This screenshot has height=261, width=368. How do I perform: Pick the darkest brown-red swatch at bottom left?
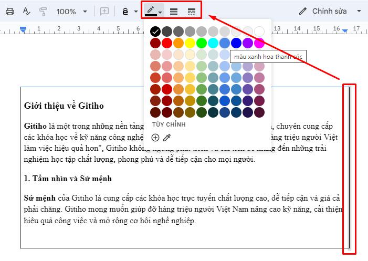[155, 112]
